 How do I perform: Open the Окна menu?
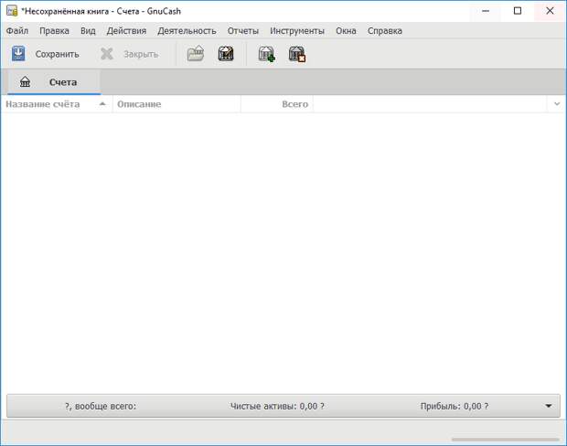point(346,31)
